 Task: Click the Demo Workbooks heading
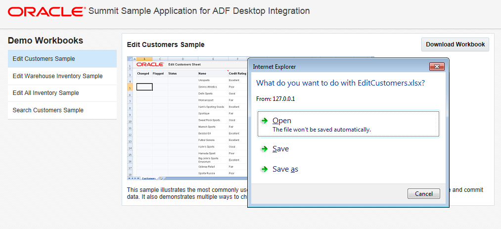pos(46,41)
